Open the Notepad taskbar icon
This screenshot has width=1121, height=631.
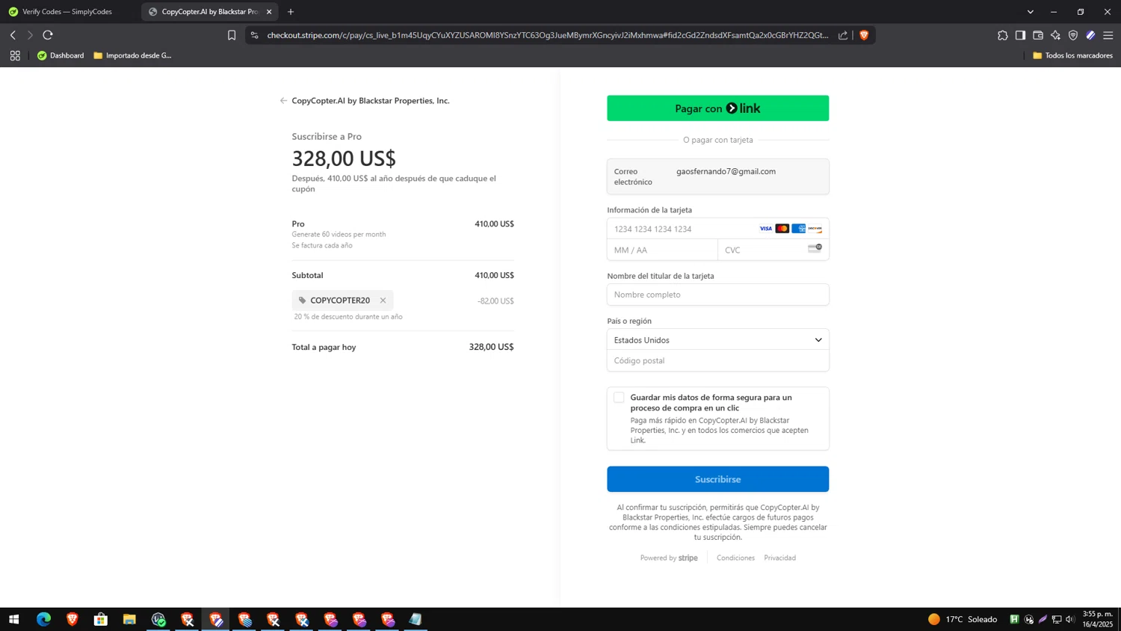pyautogui.click(x=416, y=619)
